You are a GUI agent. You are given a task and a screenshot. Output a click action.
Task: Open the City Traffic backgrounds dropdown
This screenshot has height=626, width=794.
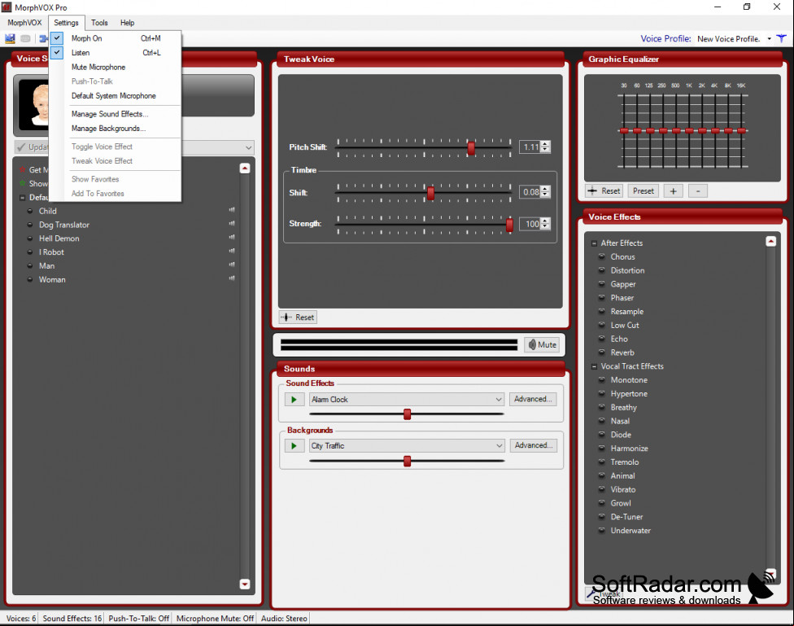(x=500, y=446)
